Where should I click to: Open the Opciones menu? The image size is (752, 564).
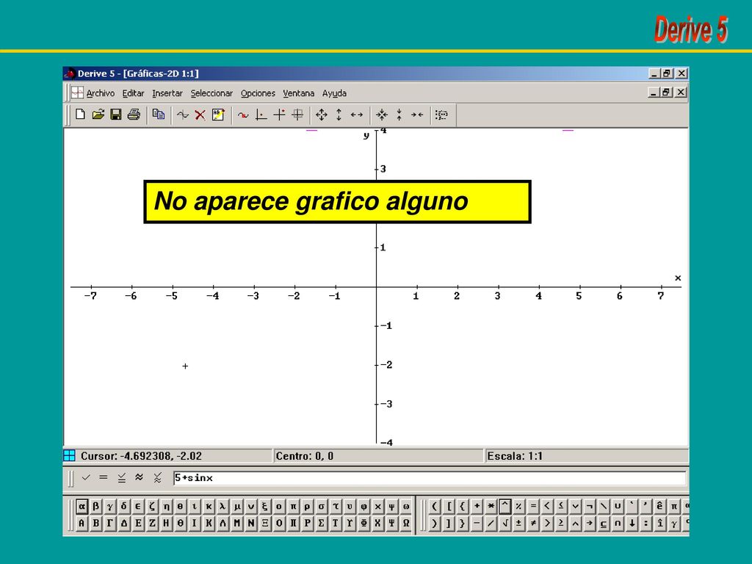pyautogui.click(x=258, y=93)
